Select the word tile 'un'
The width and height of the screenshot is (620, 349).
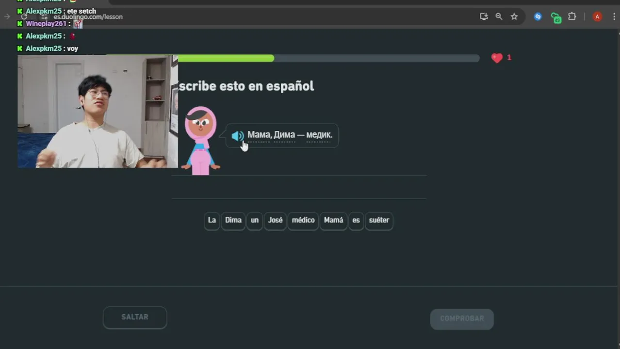[255, 220]
